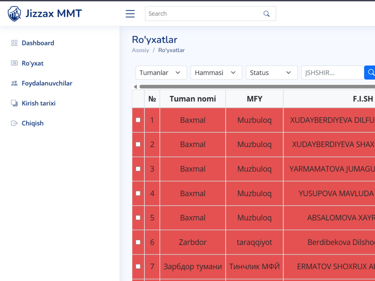Tick the checkbox for row 5 Absalomova
The width and height of the screenshot is (375, 281).
click(x=138, y=218)
